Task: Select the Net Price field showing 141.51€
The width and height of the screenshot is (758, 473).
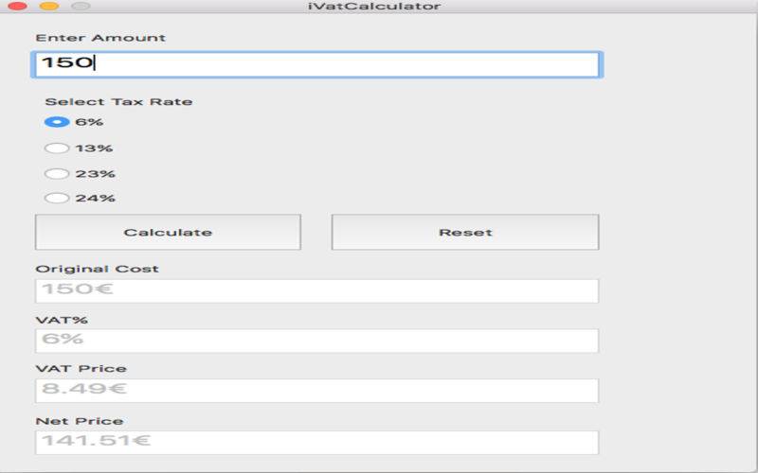Action: [x=316, y=442]
